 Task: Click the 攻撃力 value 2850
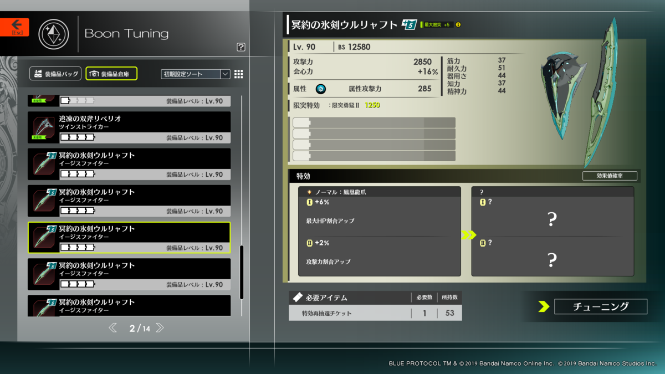click(422, 62)
